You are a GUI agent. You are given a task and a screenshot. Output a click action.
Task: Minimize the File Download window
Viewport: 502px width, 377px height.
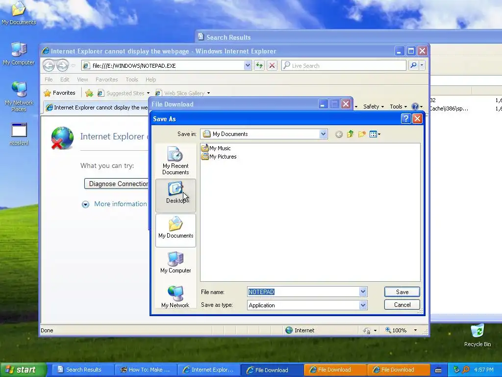(323, 104)
